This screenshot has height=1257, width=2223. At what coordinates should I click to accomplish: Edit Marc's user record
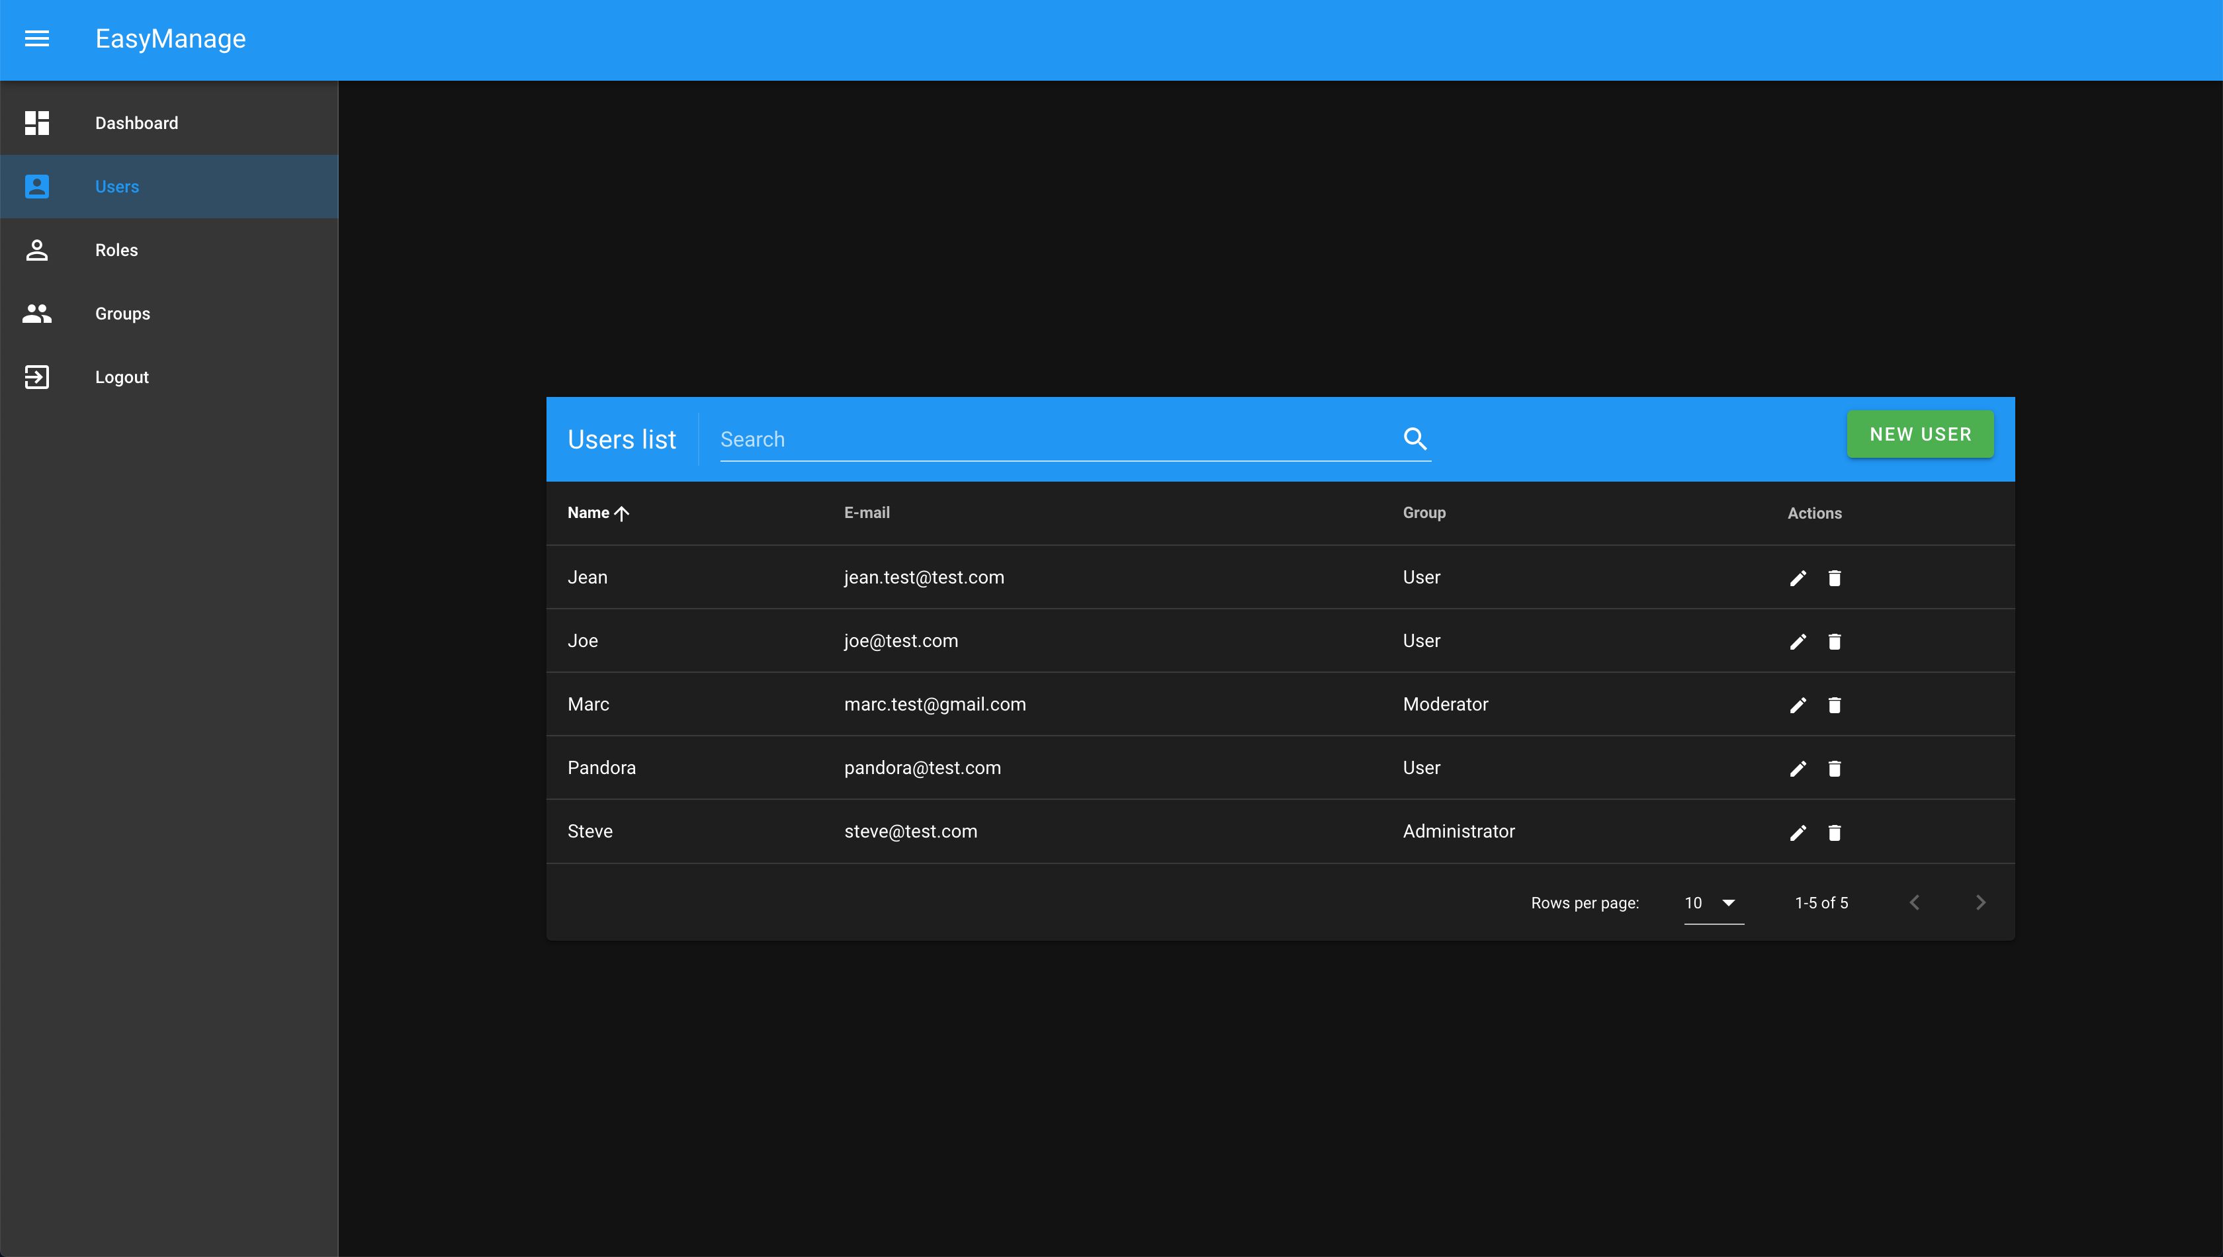click(x=1798, y=705)
